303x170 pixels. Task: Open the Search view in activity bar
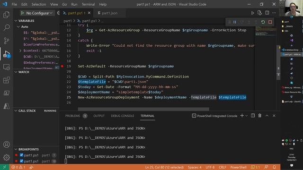pos(6,27)
